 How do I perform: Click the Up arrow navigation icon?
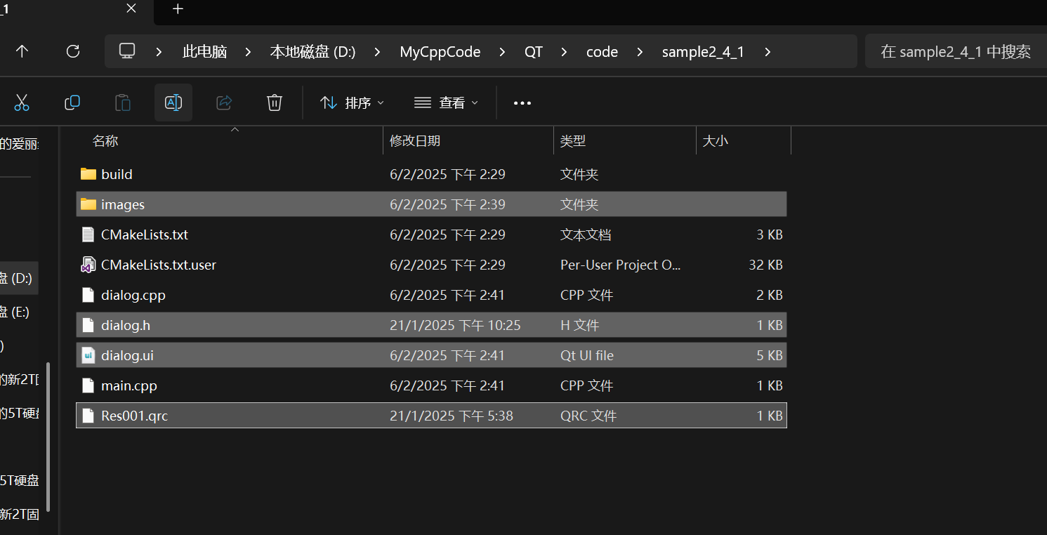pyautogui.click(x=22, y=51)
